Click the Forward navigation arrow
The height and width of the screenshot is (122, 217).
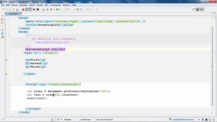point(94,9)
